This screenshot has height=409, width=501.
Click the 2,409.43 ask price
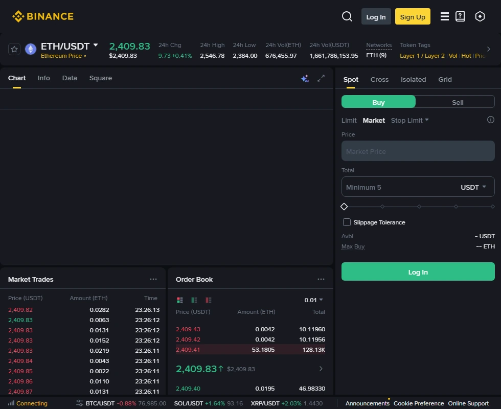189,329
